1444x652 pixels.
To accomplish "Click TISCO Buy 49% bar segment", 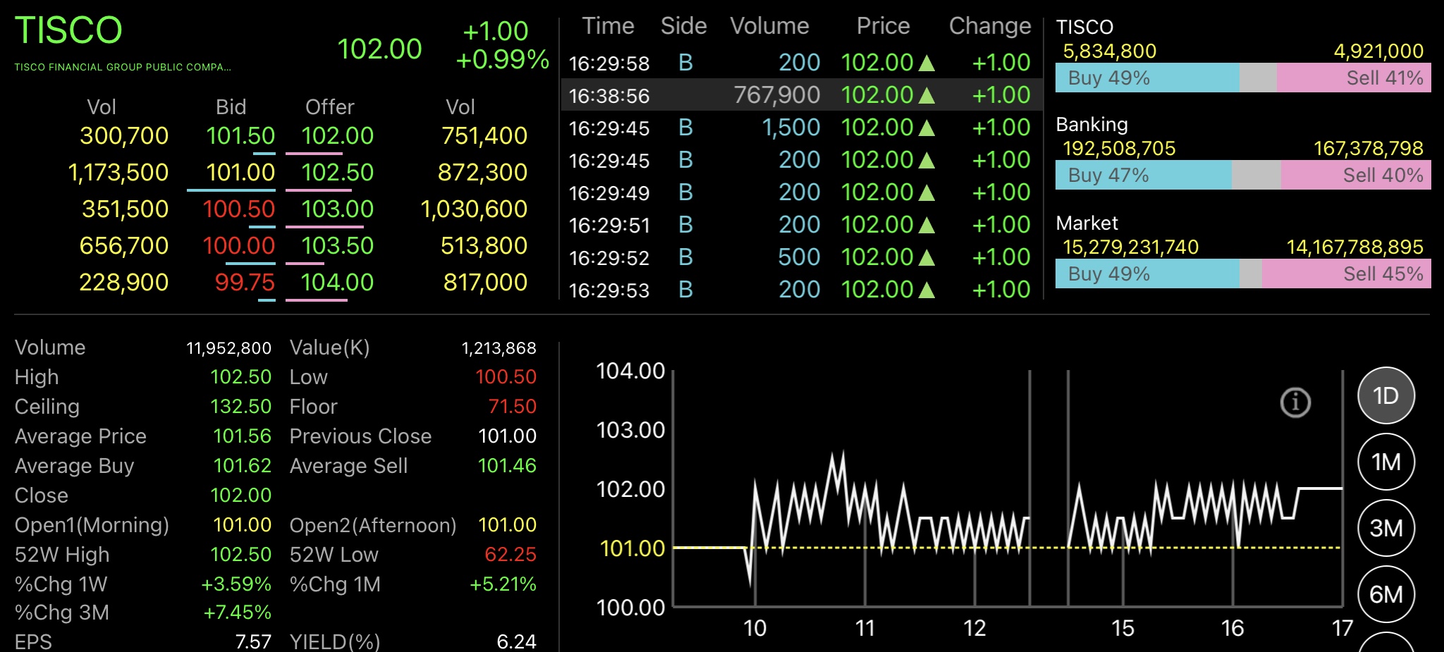I will [x=1147, y=78].
